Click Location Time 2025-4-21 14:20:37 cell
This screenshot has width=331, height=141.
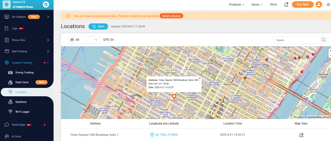point(232,135)
